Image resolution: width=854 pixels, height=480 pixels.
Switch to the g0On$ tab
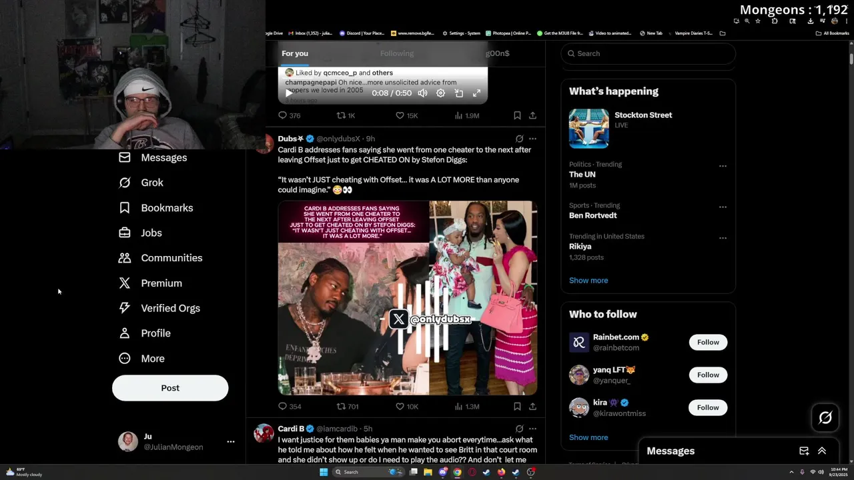pyautogui.click(x=498, y=53)
